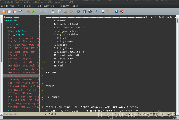
Task: Expand the Reports/ folder
Action: tap(12, 110)
